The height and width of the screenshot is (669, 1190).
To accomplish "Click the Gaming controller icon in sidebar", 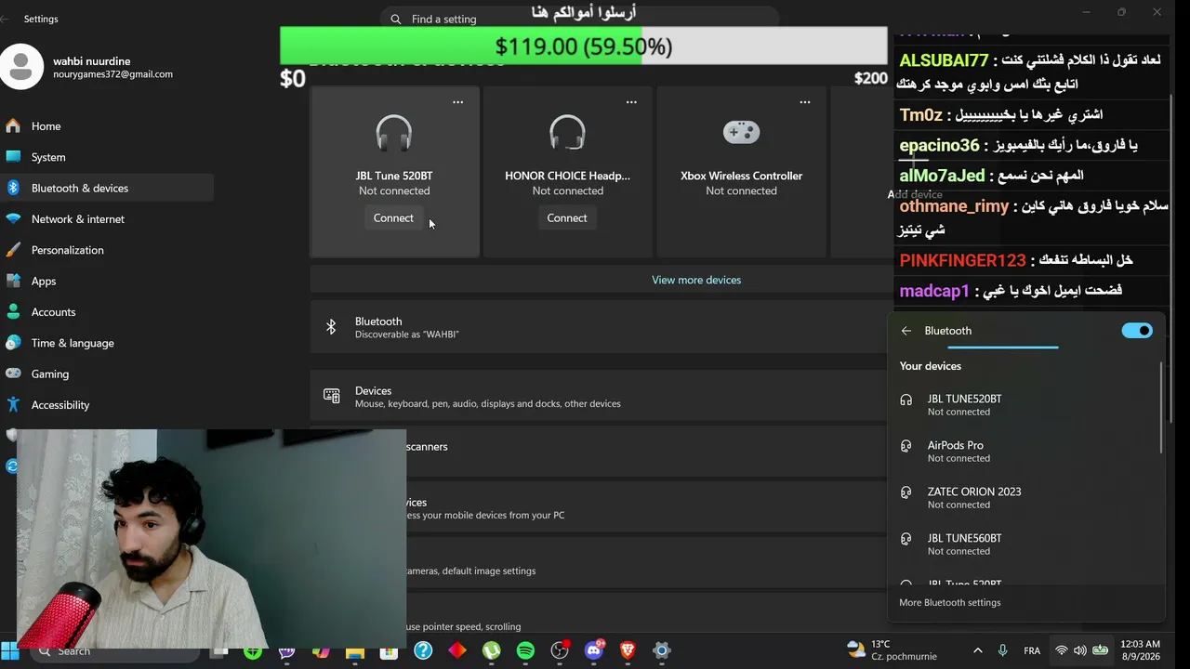I will coord(13,374).
